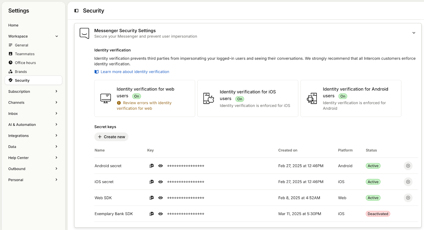Click 'Feb 8, 2025 at 4:52AM' date

[299, 198]
